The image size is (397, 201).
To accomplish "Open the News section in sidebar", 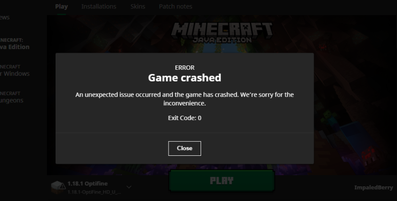I will (x=5, y=17).
